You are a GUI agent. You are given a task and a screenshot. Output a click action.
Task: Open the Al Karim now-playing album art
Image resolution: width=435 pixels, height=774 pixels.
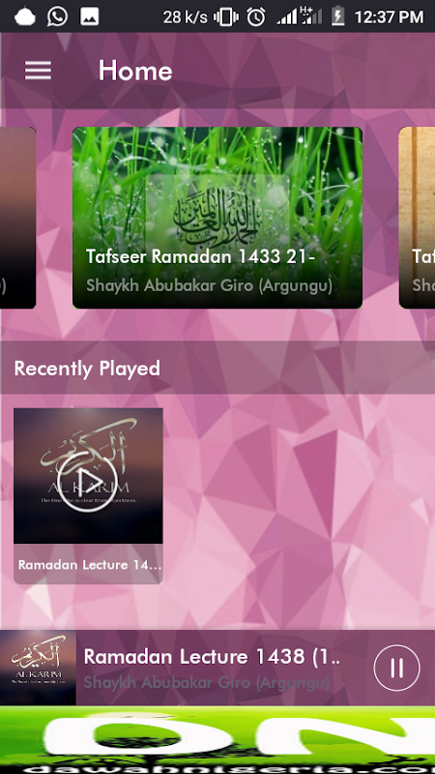coord(38,668)
